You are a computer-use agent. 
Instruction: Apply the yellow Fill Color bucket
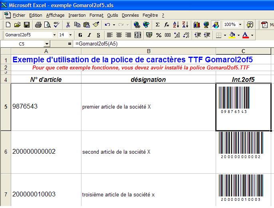232,35
